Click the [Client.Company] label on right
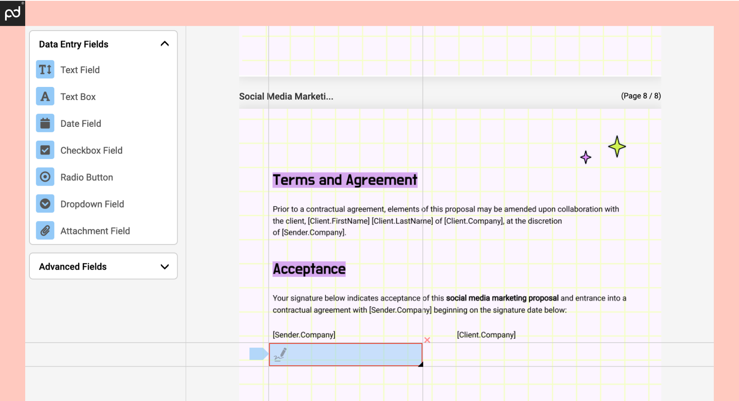739x401 pixels. (486, 335)
